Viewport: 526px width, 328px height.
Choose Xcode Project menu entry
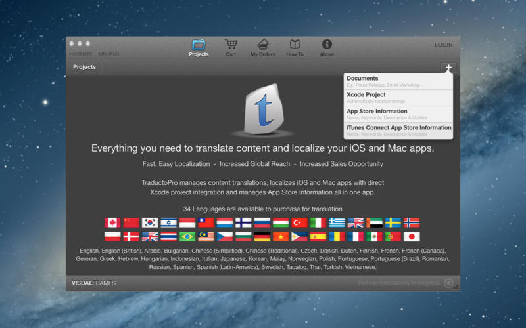click(398, 98)
